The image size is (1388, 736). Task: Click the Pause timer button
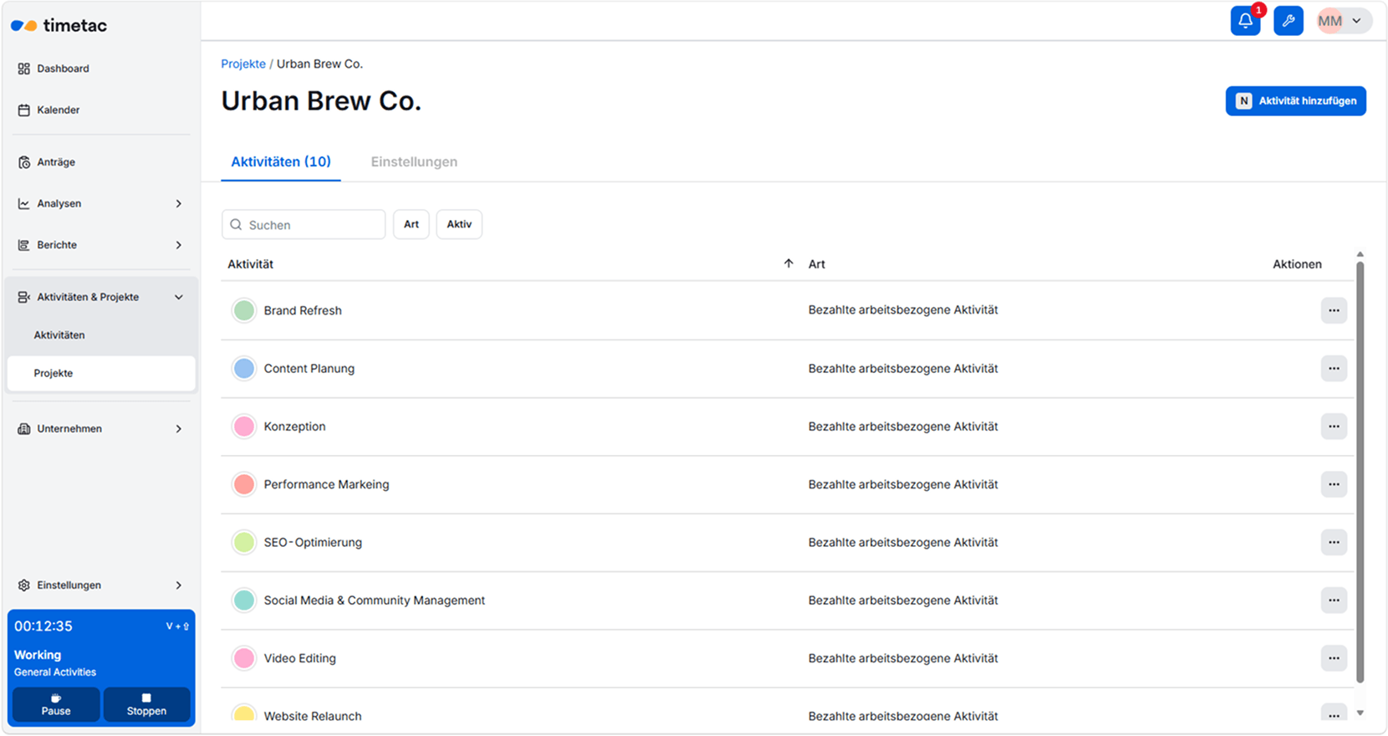click(56, 704)
